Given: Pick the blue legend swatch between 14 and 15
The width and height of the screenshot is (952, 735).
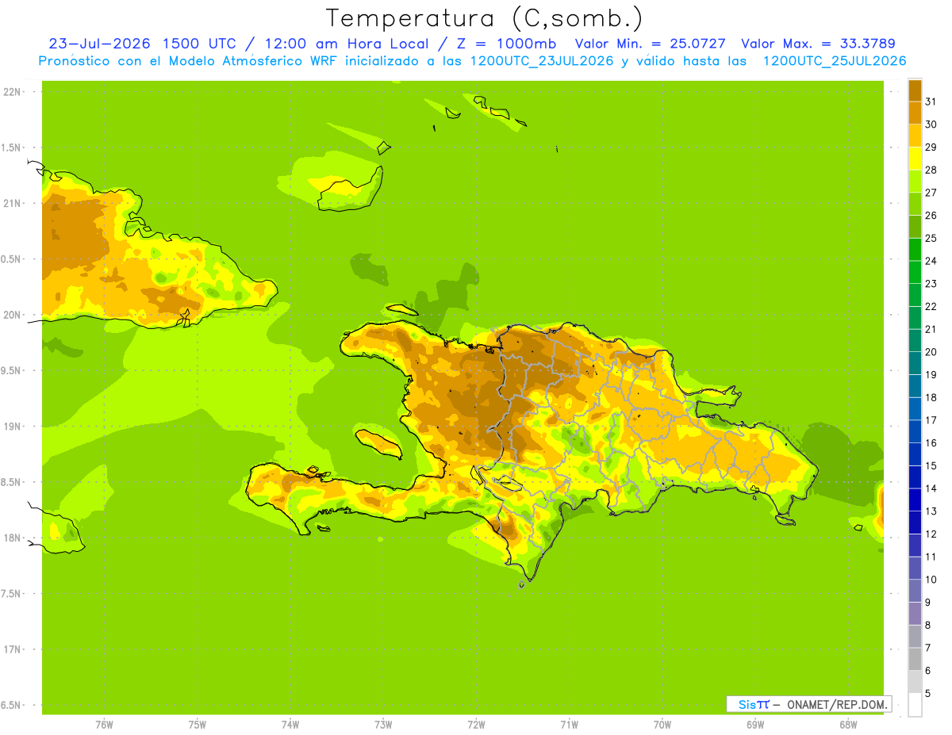Looking at the screenshot, I should coord(915,477).
